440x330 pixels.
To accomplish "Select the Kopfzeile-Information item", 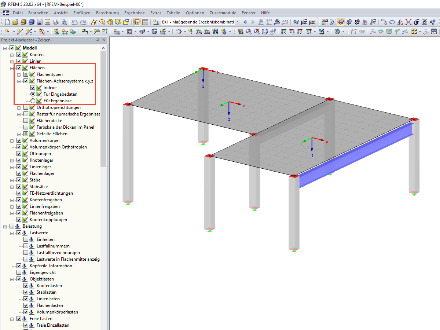I will tap(51, 266).
